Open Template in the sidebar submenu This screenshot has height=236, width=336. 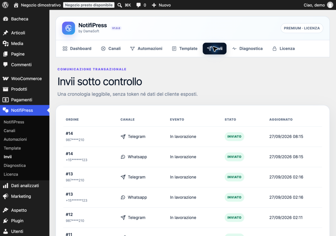12,148
